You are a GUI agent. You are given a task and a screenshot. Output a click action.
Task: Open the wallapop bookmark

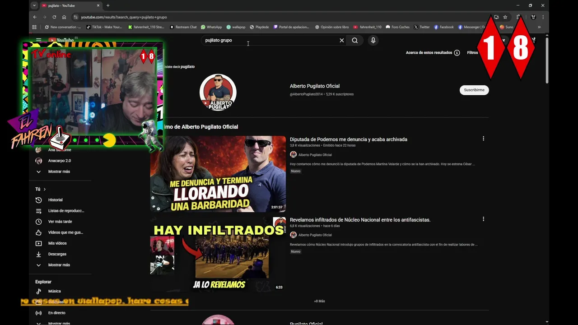[236, 27]
